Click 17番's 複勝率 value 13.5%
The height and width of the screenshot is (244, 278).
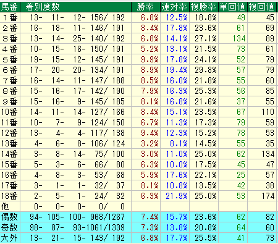(x=206, y=185)
